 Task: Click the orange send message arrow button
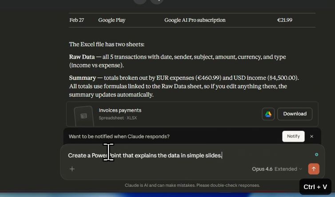click(314, 169)
